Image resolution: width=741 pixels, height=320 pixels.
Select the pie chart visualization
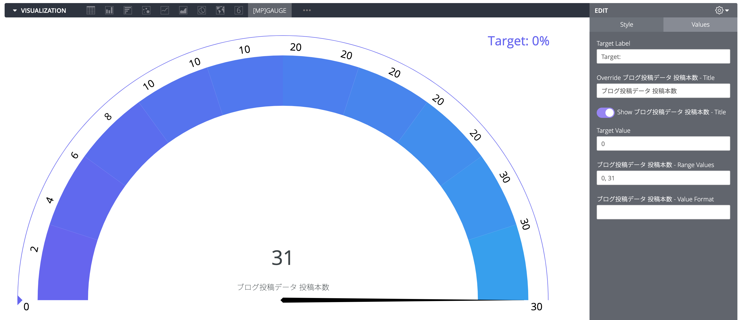(x=201, y=10)
